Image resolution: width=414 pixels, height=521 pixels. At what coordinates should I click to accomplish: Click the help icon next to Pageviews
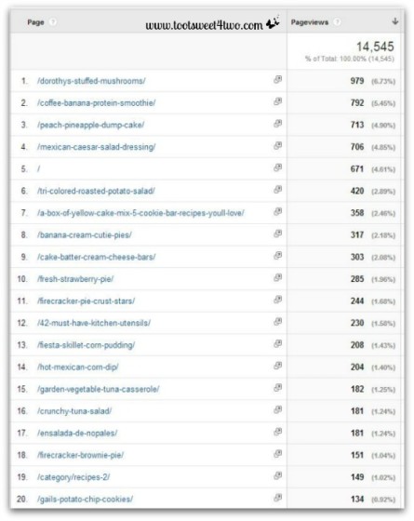[x=337, y=22]
